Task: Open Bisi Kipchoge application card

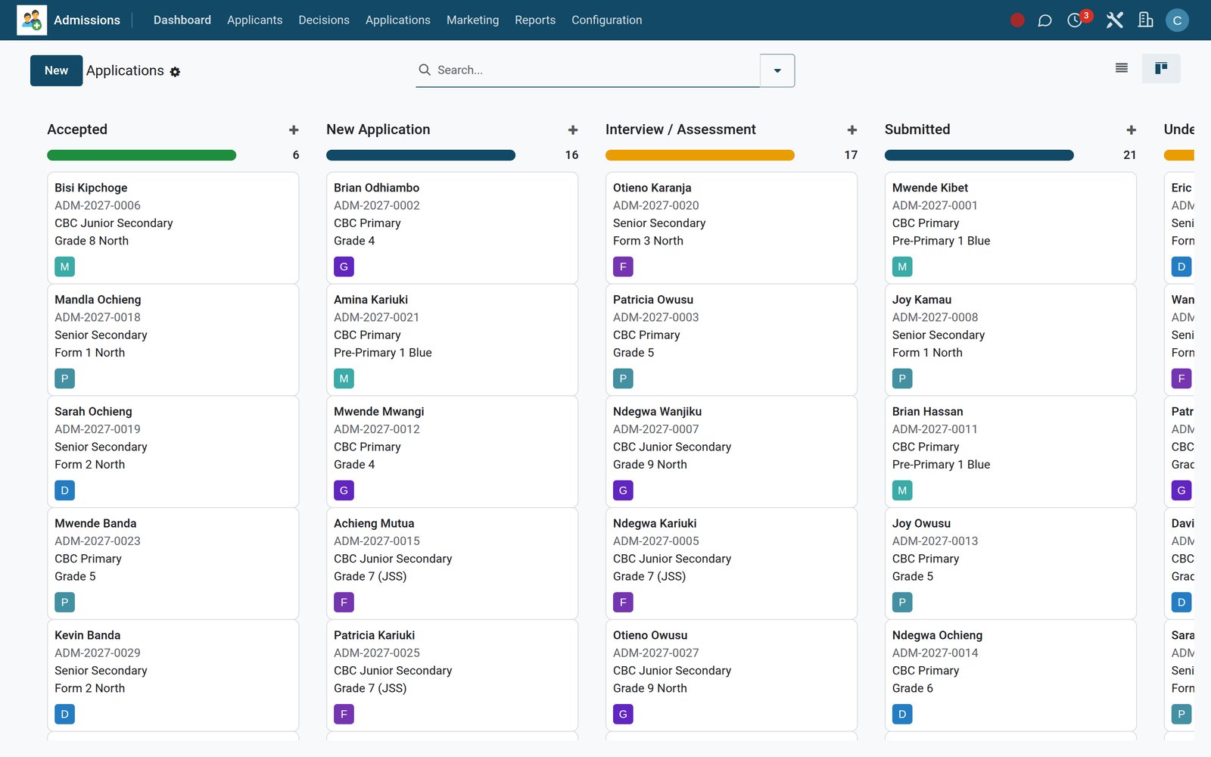Action: (x=173, y=228)
